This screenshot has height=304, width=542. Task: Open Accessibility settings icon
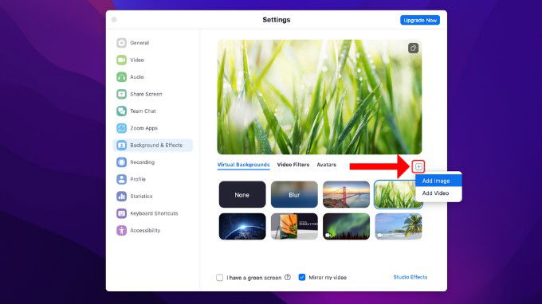(121, 231)
